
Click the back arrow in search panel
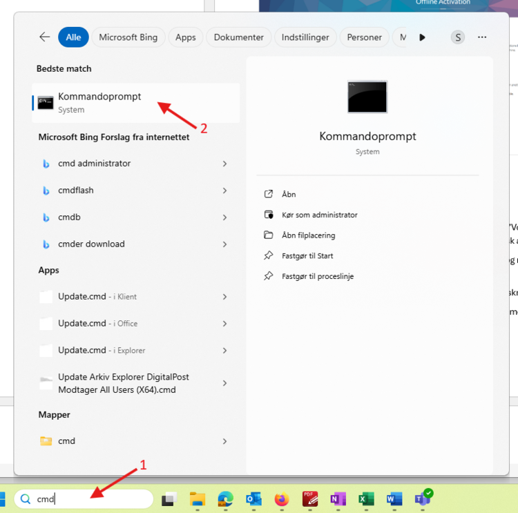pyautogui.click(x=45, y=37)
